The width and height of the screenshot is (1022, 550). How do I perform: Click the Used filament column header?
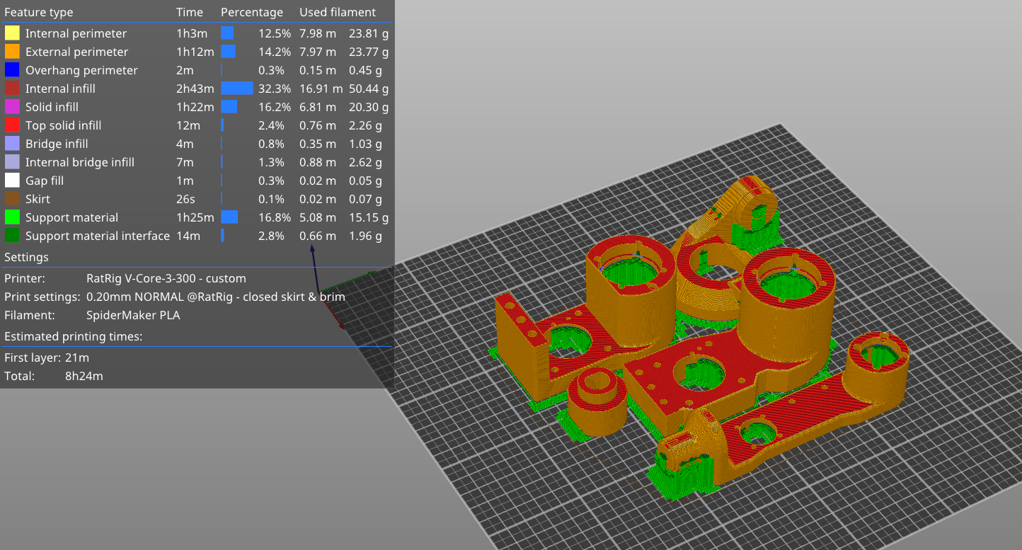pyautogui.click(x=338, y=12)
